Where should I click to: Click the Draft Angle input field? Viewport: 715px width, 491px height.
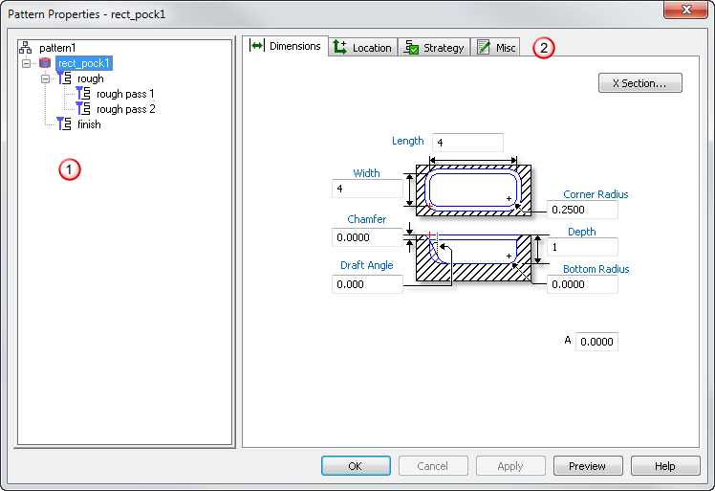367,284
